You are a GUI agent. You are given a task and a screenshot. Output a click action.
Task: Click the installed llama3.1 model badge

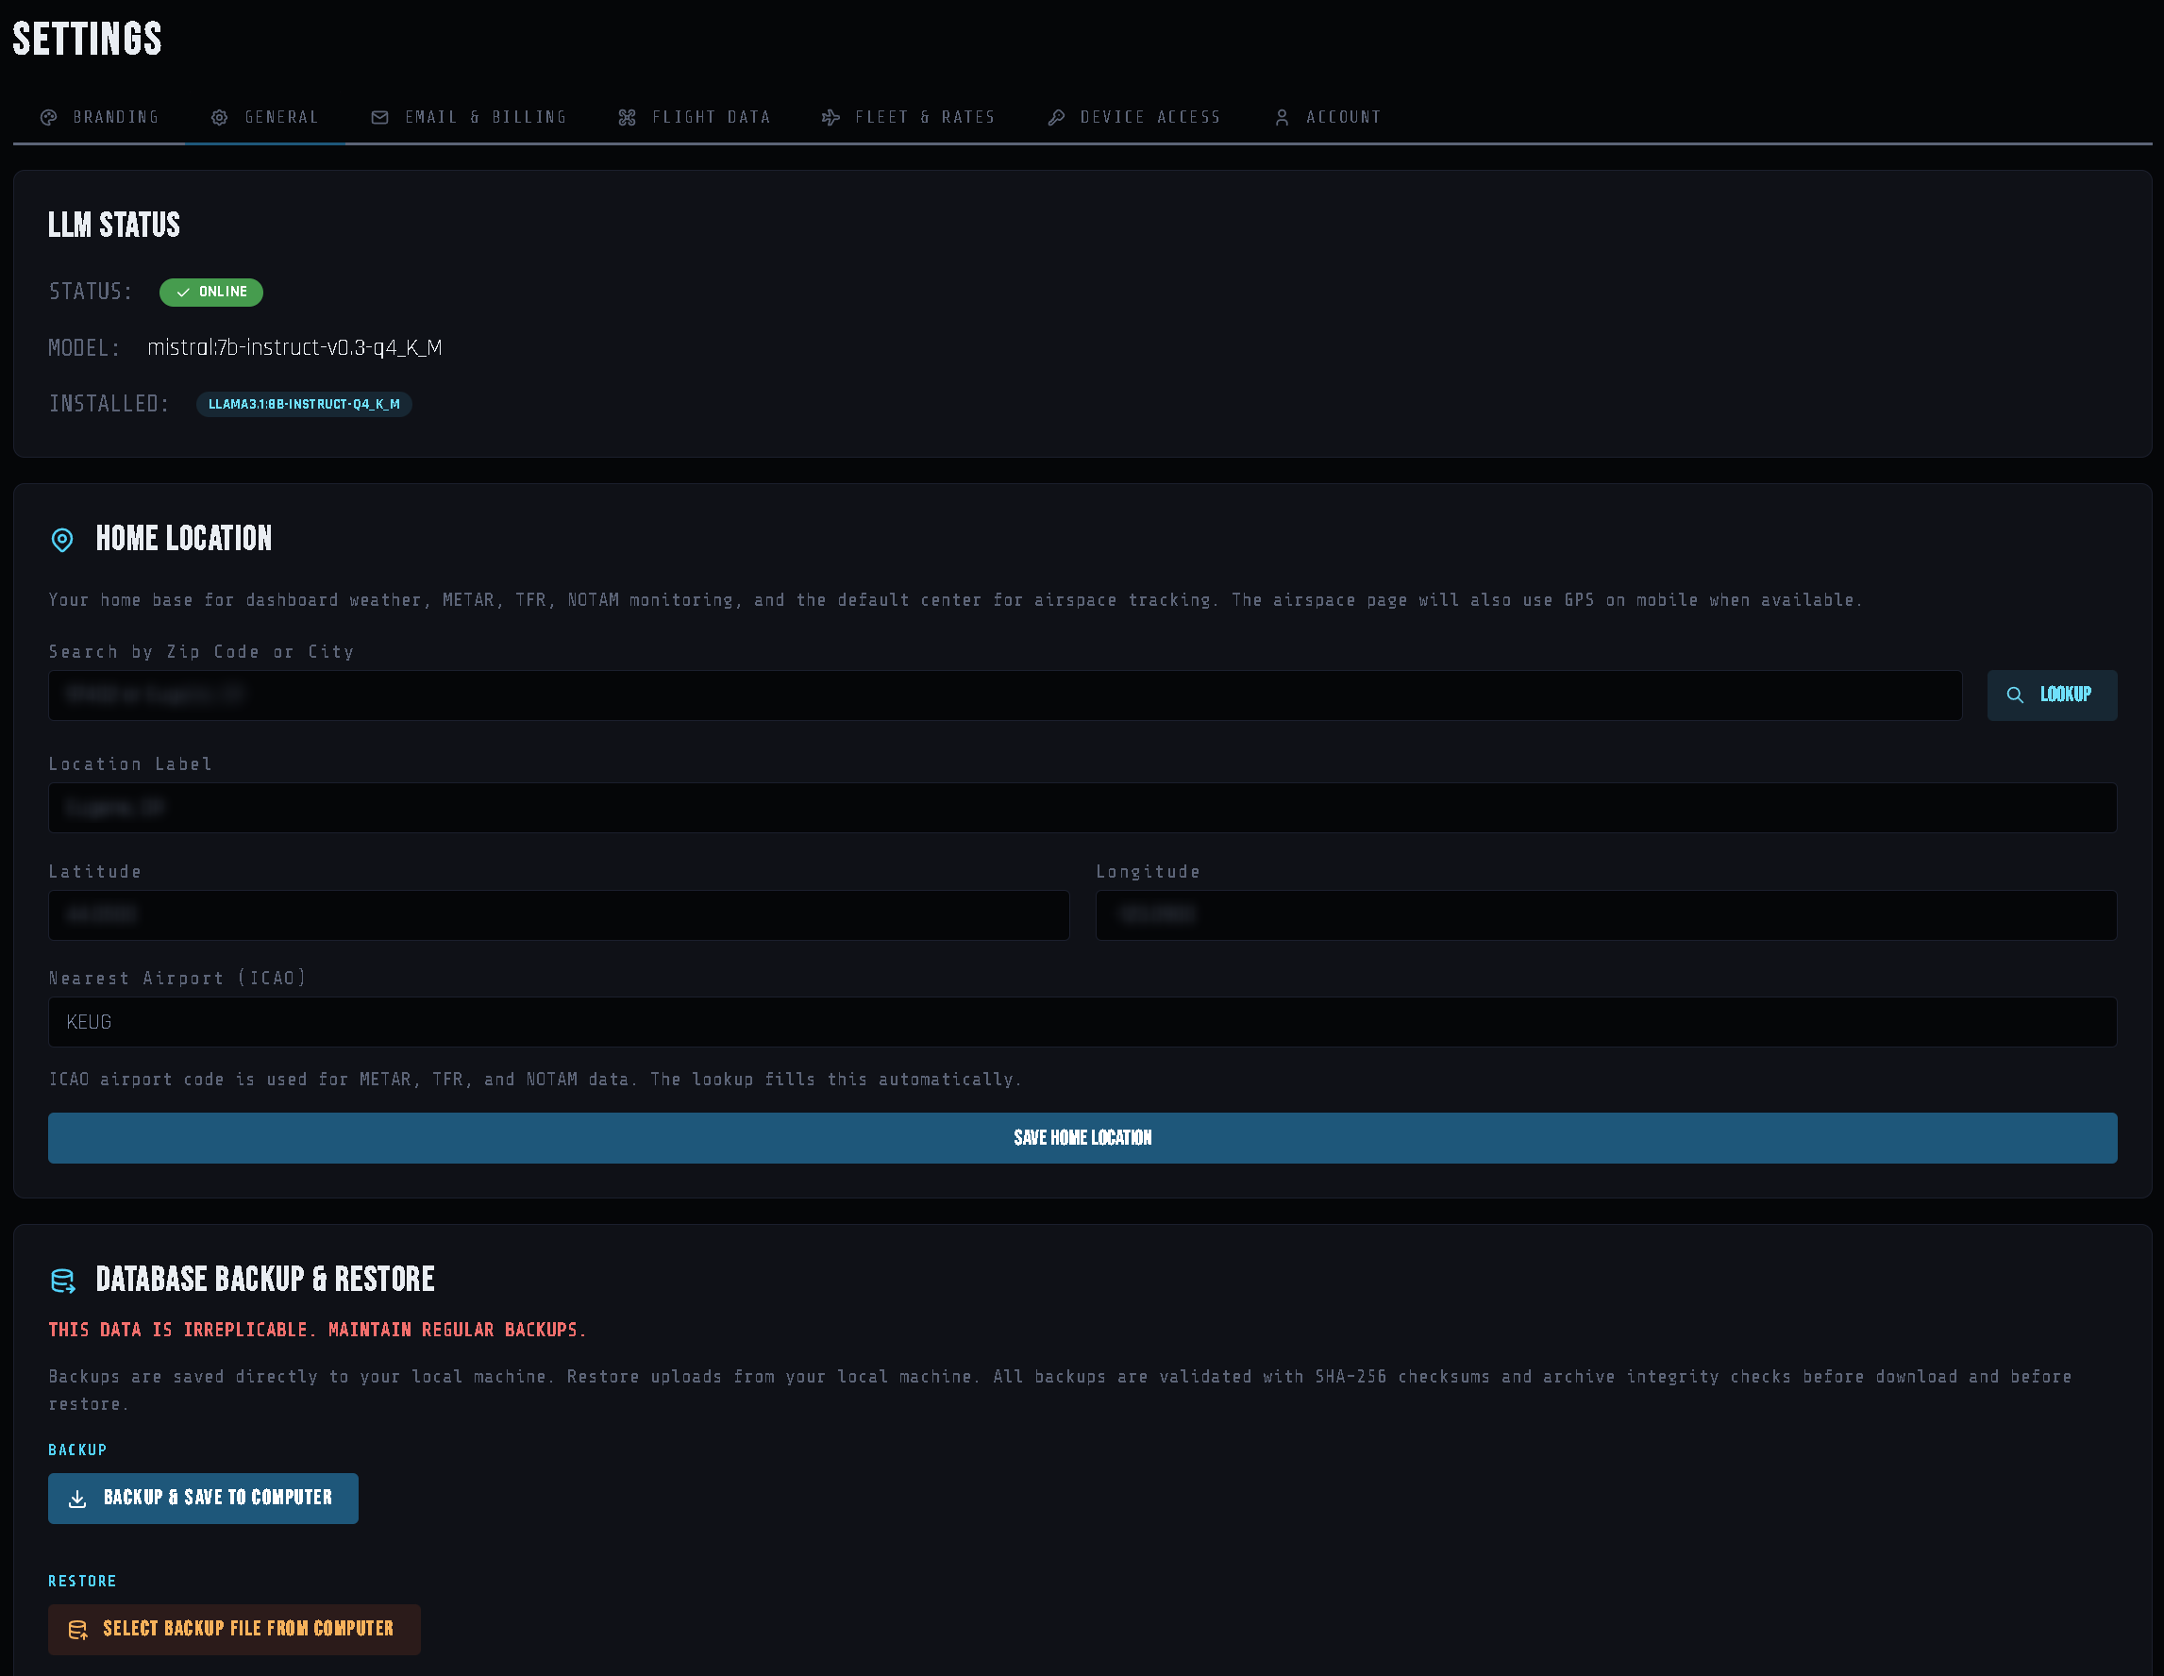304,404
